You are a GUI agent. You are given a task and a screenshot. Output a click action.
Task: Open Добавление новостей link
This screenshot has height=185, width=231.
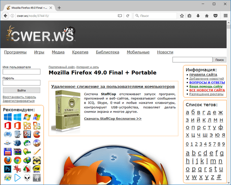pyautogui.click(x=206, y=78)
